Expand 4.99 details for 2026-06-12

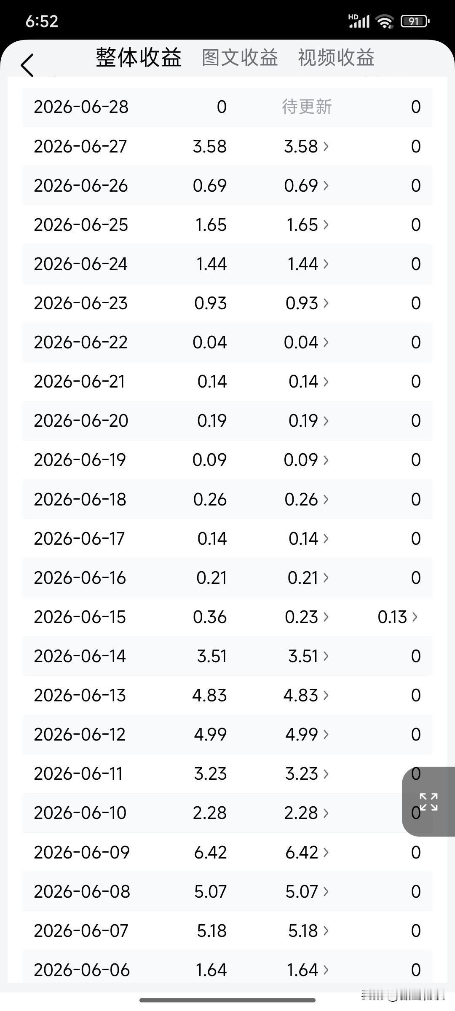click(307, 734)
